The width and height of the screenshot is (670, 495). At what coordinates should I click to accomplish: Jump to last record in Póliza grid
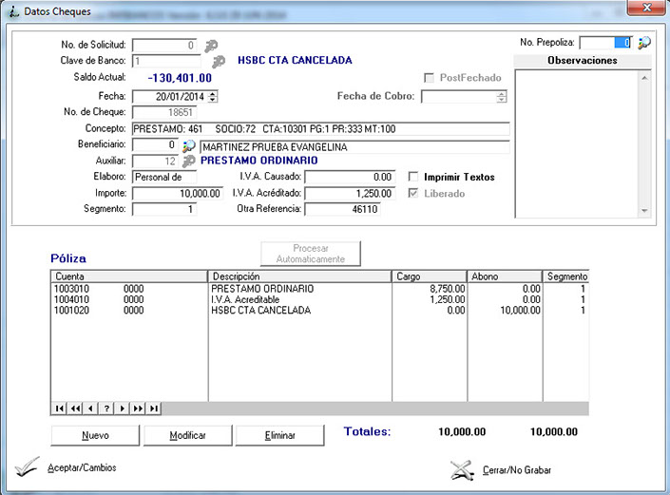(x=153, y=409)
